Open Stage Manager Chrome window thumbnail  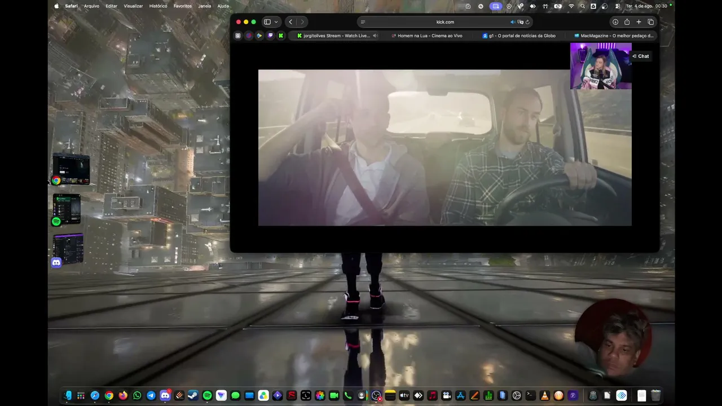(71, 169)
